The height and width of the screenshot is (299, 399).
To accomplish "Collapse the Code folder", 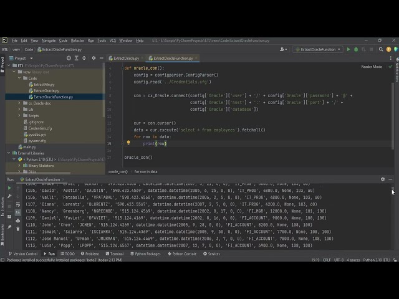I will click(19, 78).
